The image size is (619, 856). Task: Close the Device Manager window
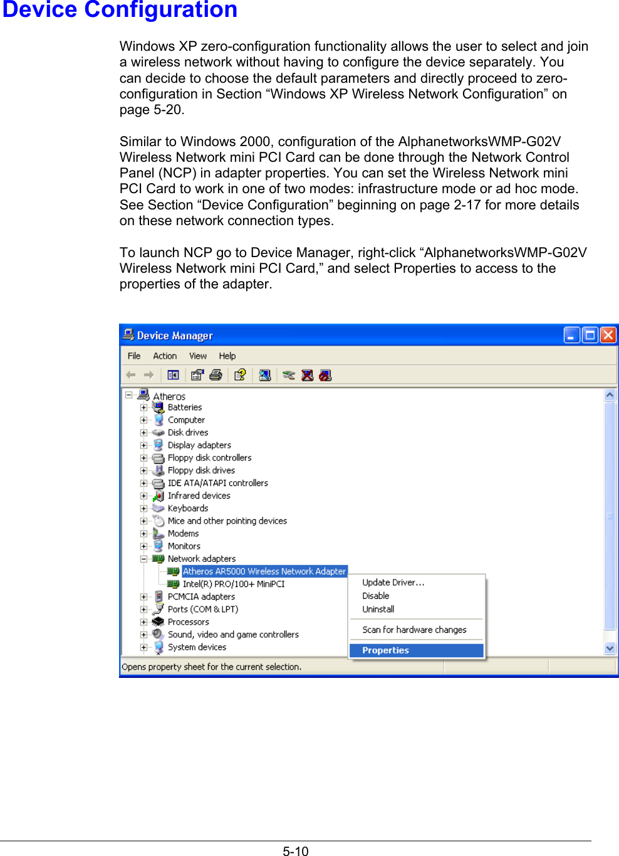tap(608, 335)
